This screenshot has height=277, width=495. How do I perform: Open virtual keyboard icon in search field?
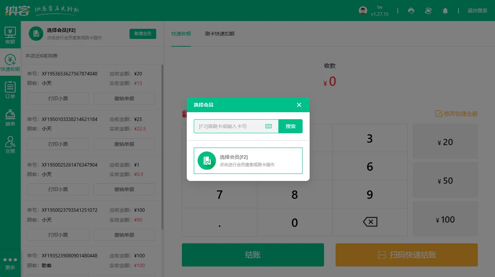click(269, 126)
